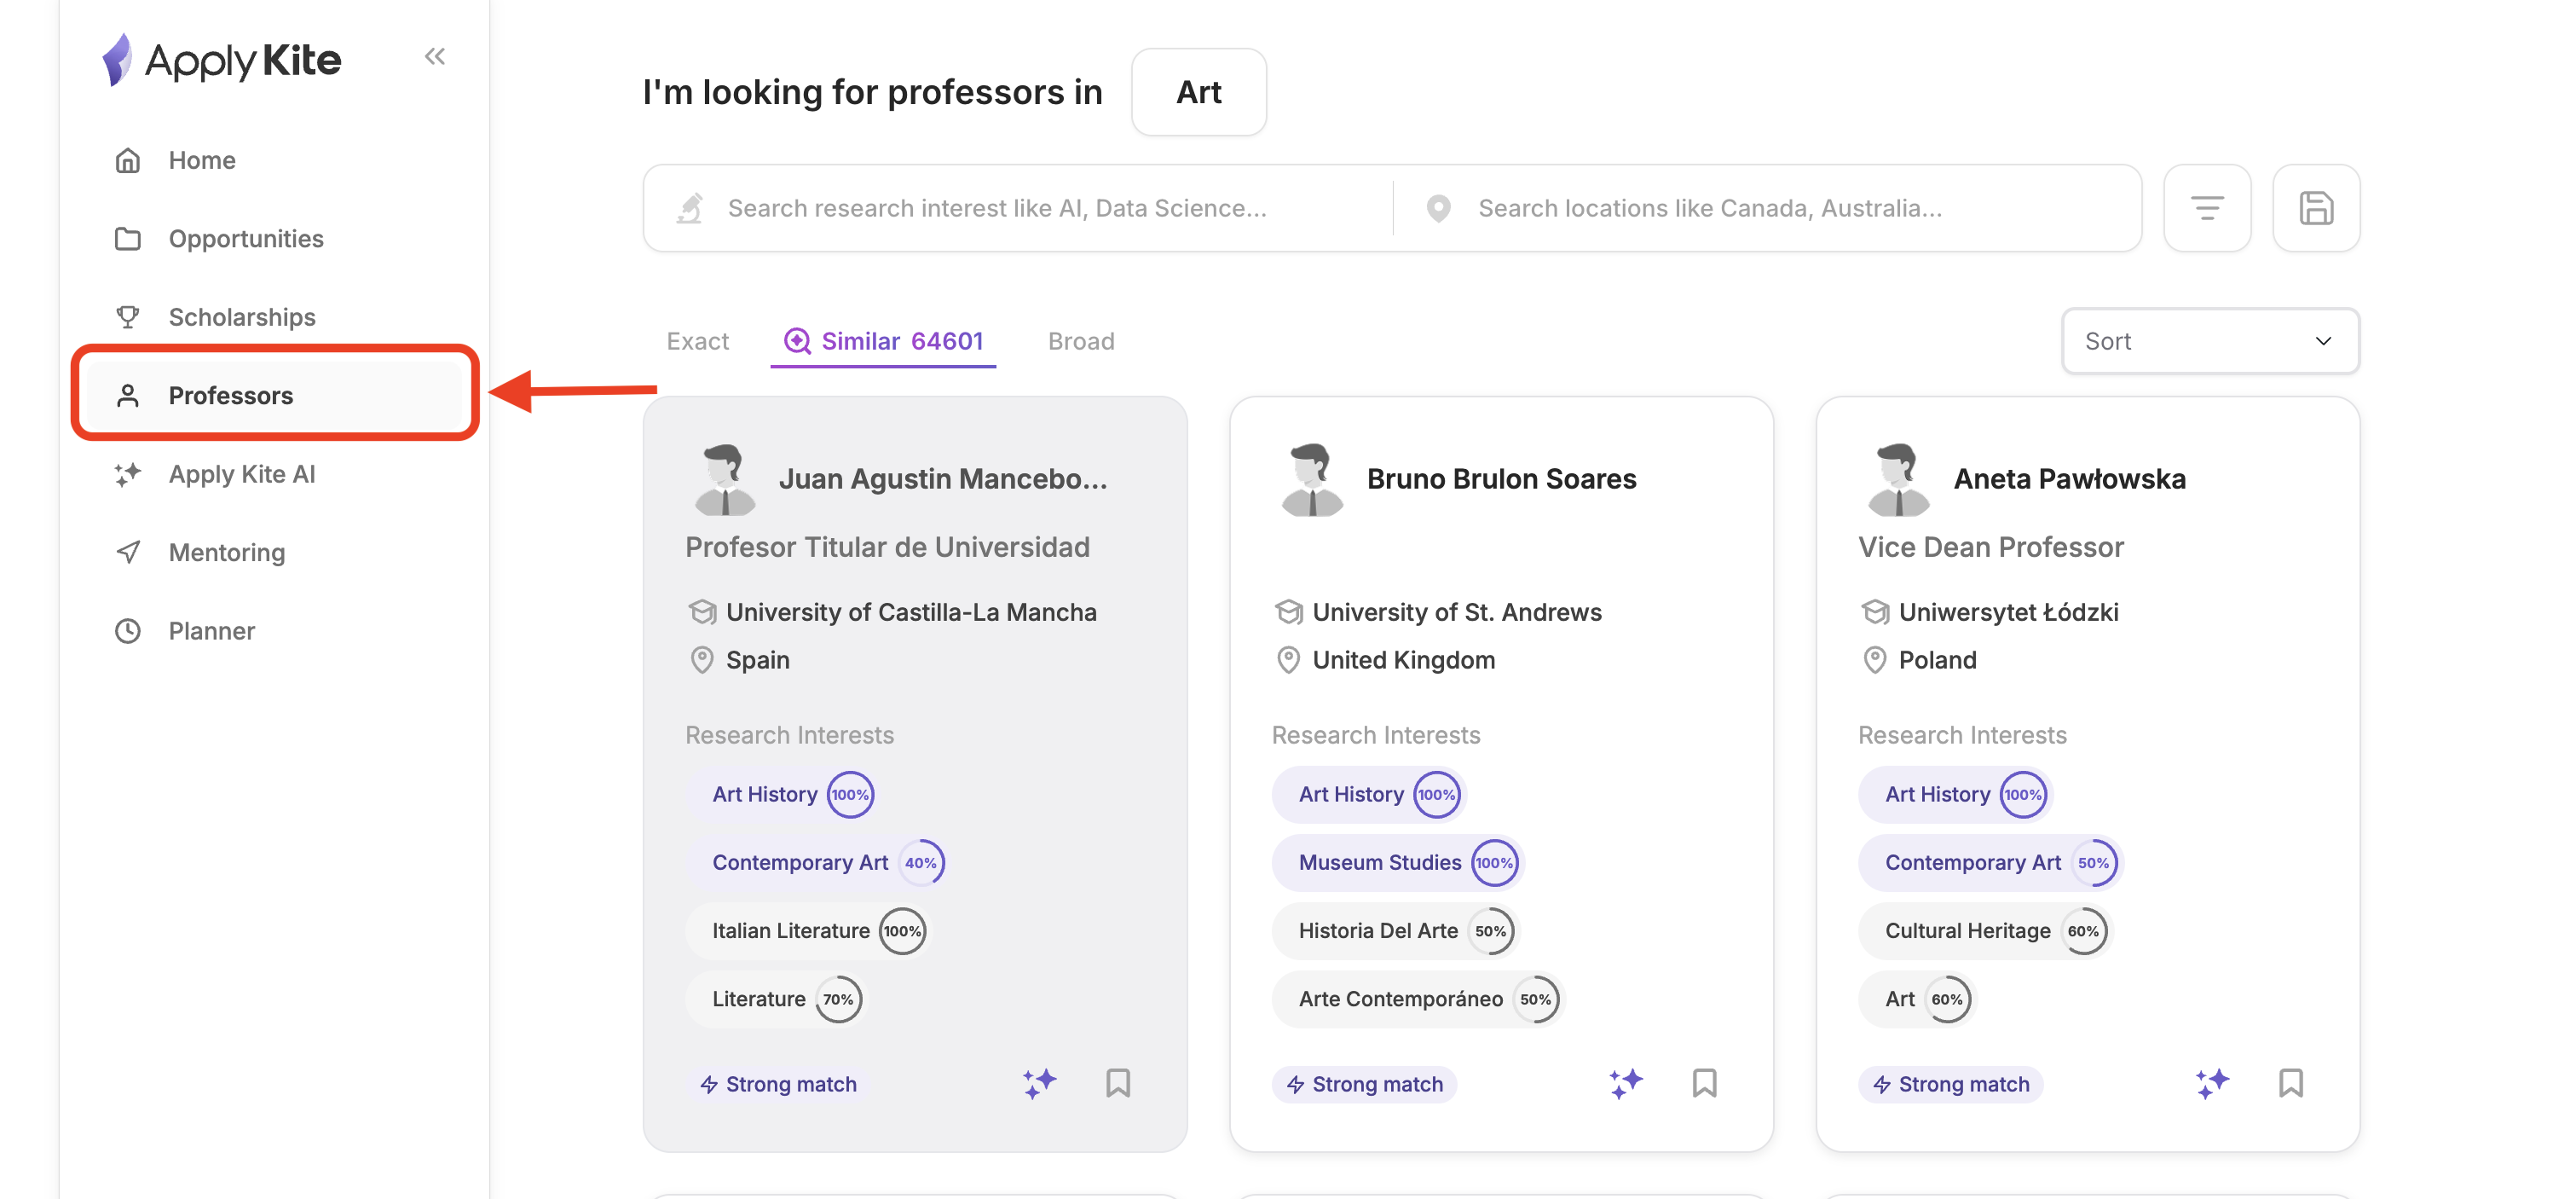Open the Sort dropdown
Viewport: 2576px width, 1199px height.
(2209, 341)
